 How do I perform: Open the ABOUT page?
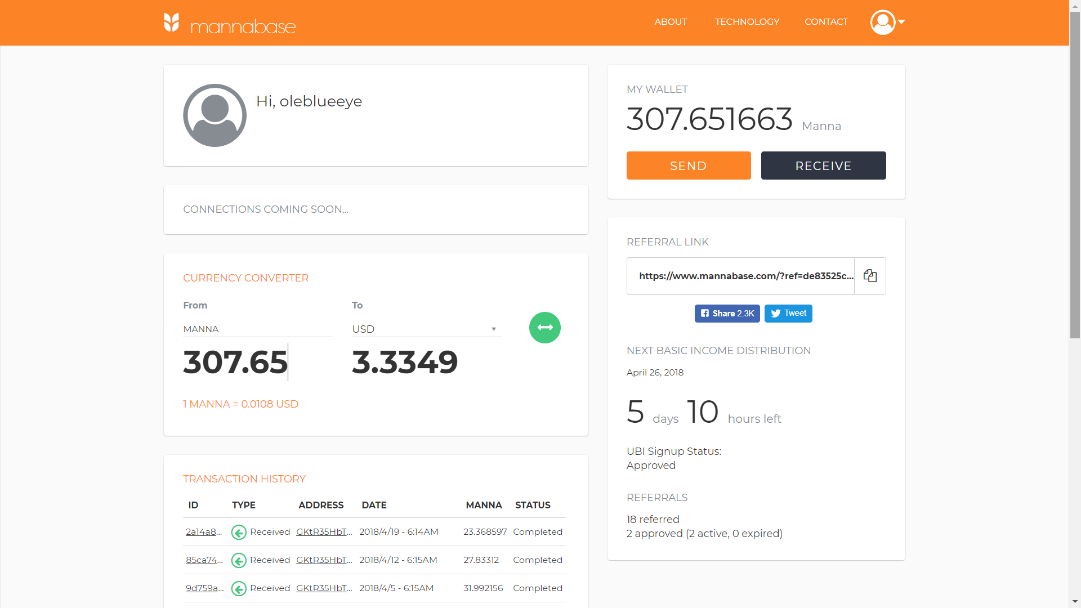[671, 21]
